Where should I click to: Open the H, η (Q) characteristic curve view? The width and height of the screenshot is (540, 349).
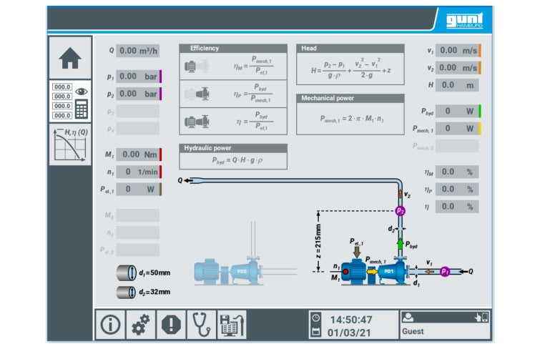click(x=70, y=145)
